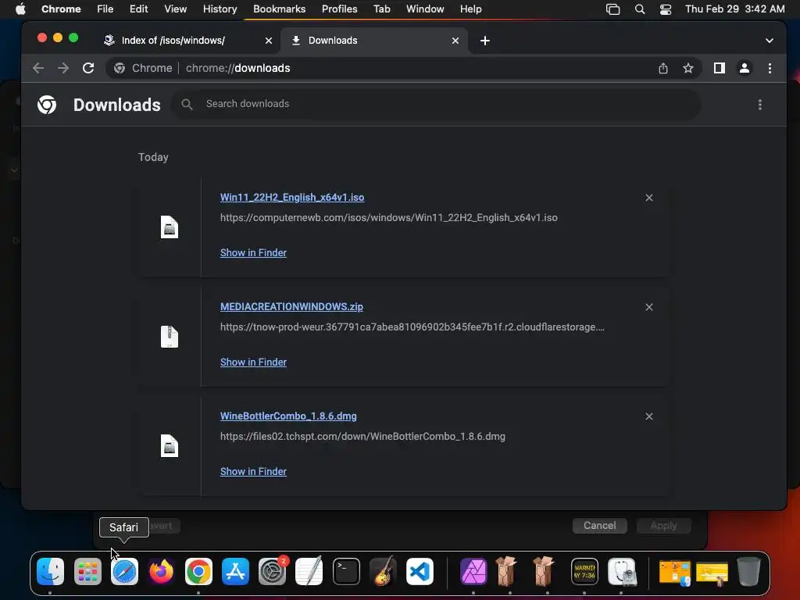Launch Firefox from the Dock
The image size is (800, 600).
point(161,571)
